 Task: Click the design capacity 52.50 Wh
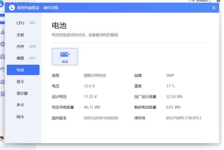[x=174, y=97]
